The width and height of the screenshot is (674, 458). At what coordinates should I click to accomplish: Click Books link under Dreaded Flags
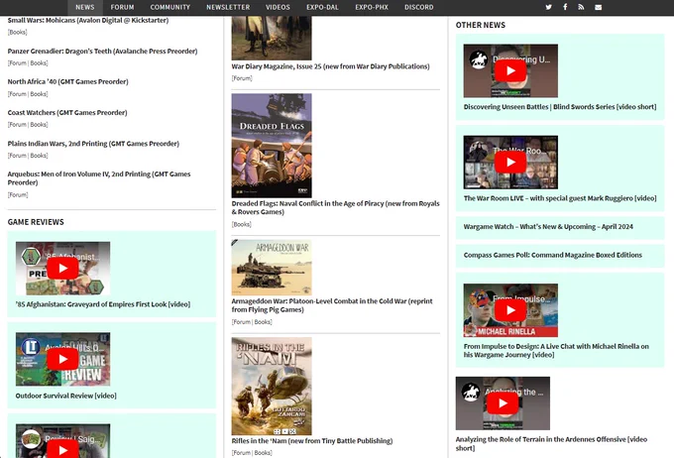point(241,224)
